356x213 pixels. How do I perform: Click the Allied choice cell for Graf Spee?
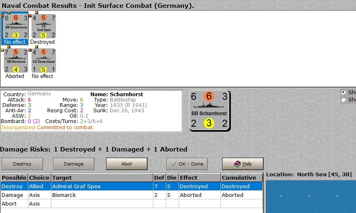click(x=40, y=186)
